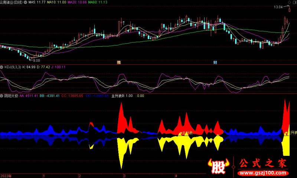Click the D: 77.42 value
Image resolution: width=297 pixels, height=178 pixels.
[x=43, y=67]
